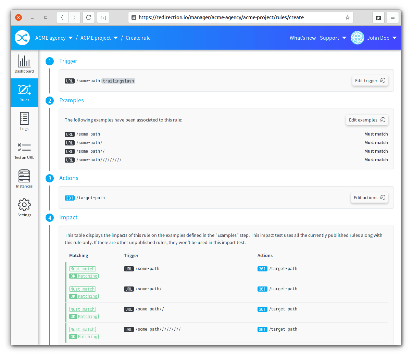The height and width of the screenshot is (358, 413).
Task: Expand the ACME agency dropdown
Action: coord(53,38)
